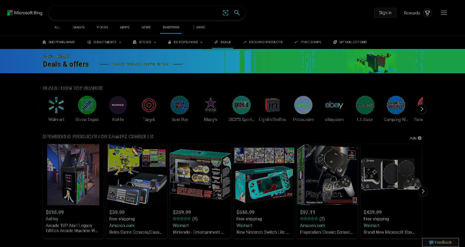Click the Super Nintendo Classic image
The height and width of the screenshot is (247, 465).
[200, 175]
